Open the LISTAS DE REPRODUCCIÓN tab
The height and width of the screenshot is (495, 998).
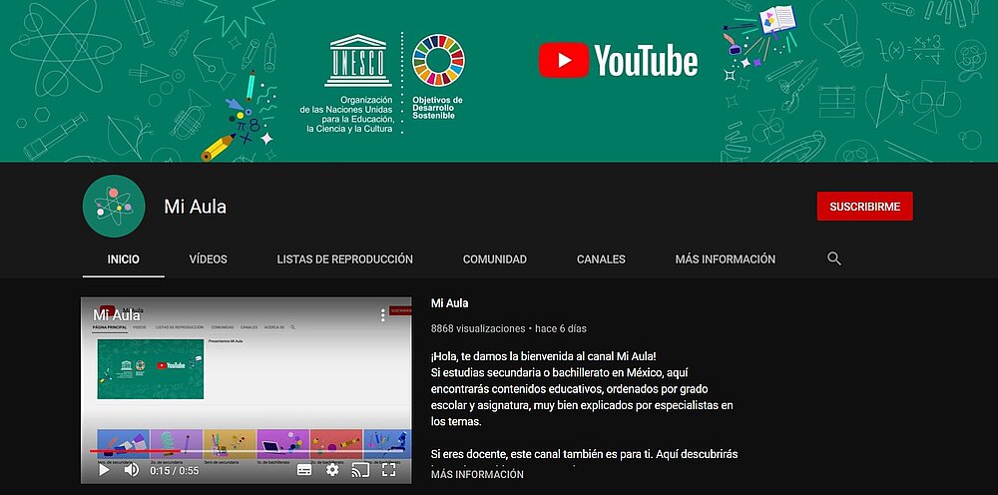point(344,259)
